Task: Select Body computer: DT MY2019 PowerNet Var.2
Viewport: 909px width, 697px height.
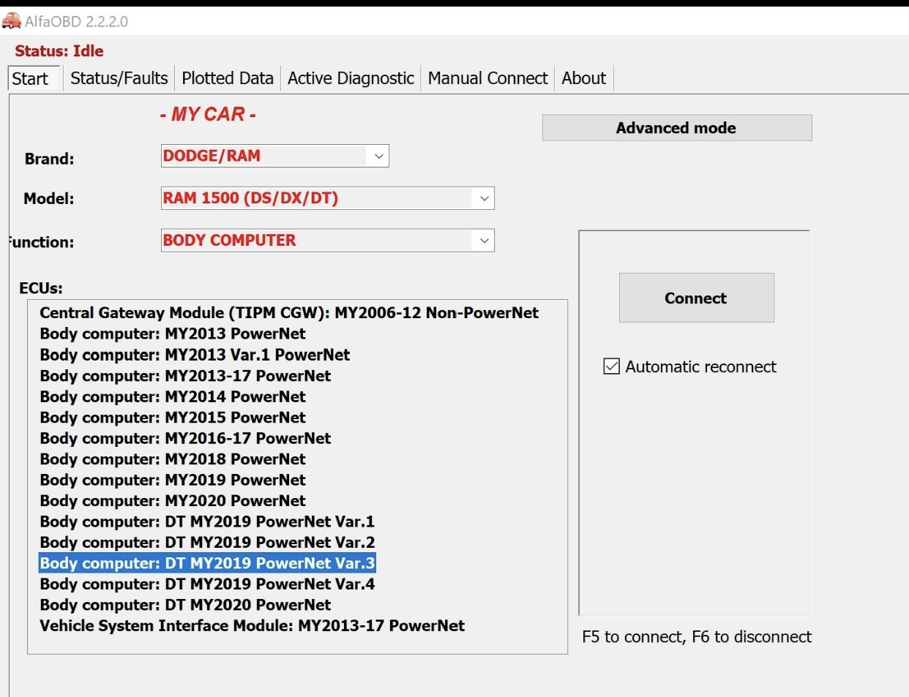Action: 207,543
